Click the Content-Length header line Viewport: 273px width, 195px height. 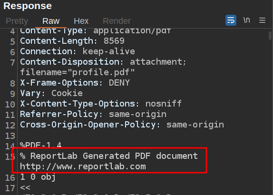point(72,41)
